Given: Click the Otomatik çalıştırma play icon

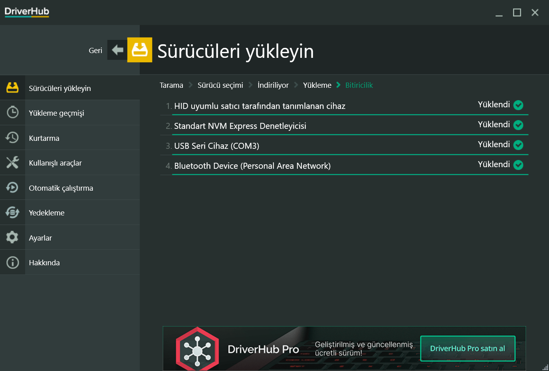Looking at the screenshot, I should tap(12, 187).
